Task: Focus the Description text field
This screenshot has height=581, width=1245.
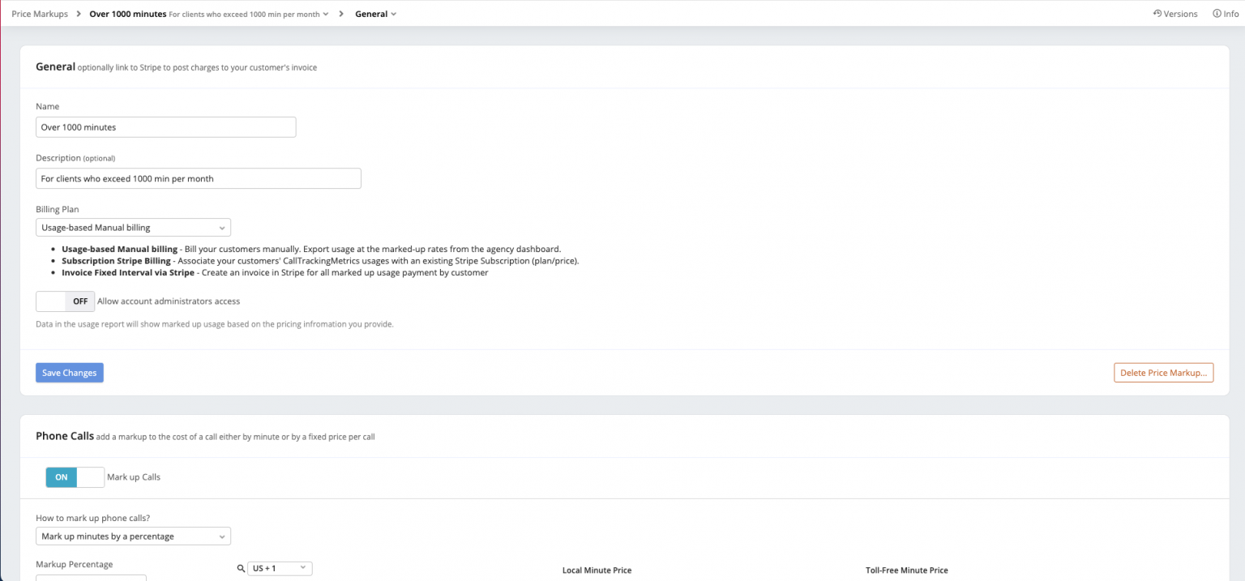Action: pyautogui.click(x=198, y=179)
